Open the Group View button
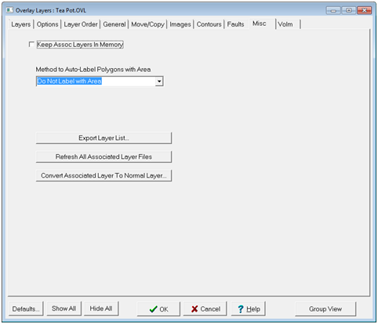 (325, 309)
